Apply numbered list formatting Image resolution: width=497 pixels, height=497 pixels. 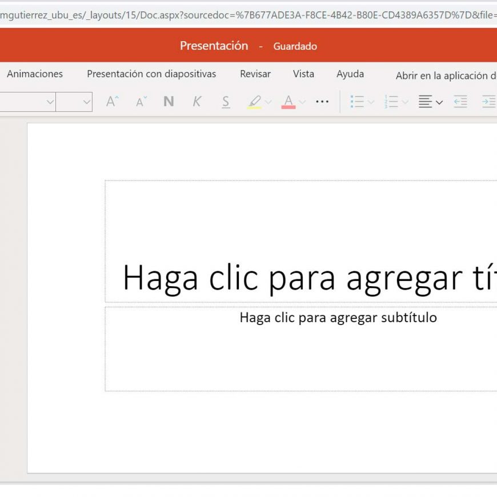pyautogui.click(x=391, y=102)
